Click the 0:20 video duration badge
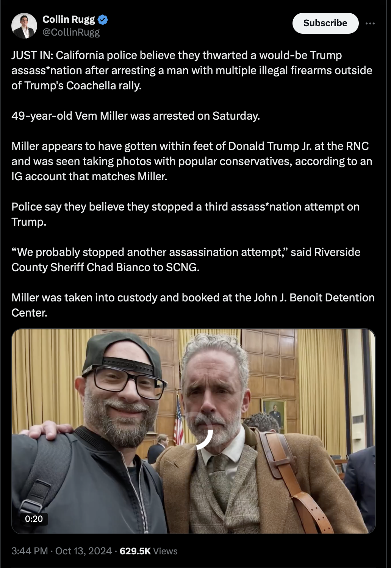Viewport: 391px width, 568px height. [x=34, y=518]
